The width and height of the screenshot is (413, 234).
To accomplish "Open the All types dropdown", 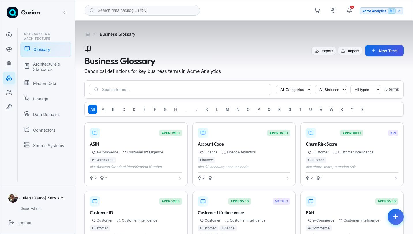I will [365, 90].
